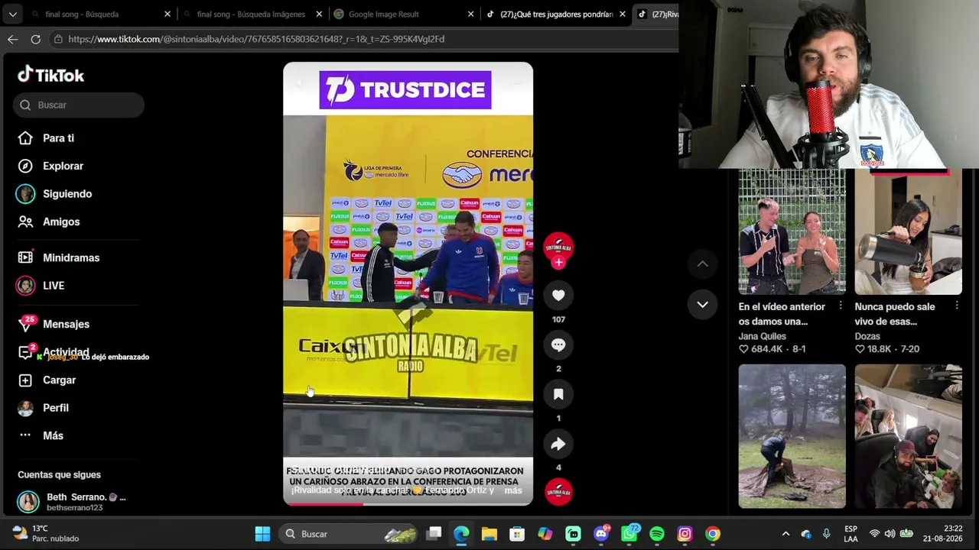Open the Sintonia Alba author avatar
Image resolution: width=979 pixels, height=550 pixels.
558,246
